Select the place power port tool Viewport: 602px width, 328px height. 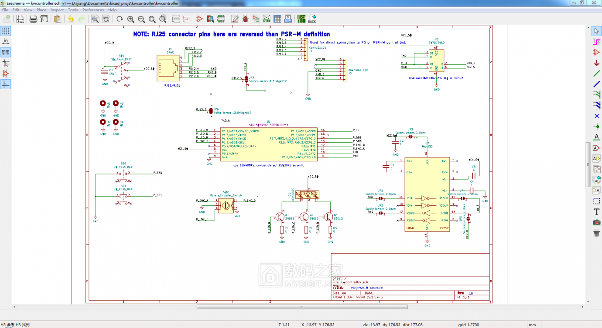tap(596, 63)
